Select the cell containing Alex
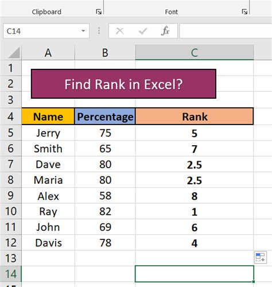Viewport: 272px width, 287px height. tap(48, 196)
